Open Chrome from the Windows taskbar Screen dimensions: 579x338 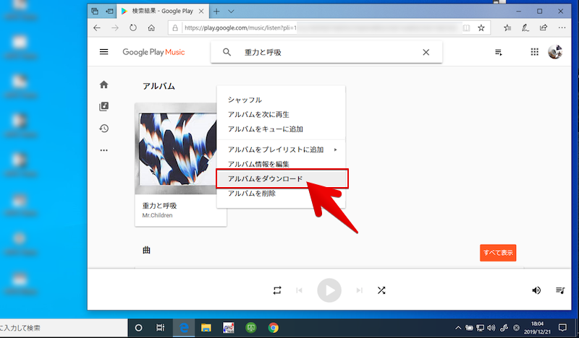(274, 327)
